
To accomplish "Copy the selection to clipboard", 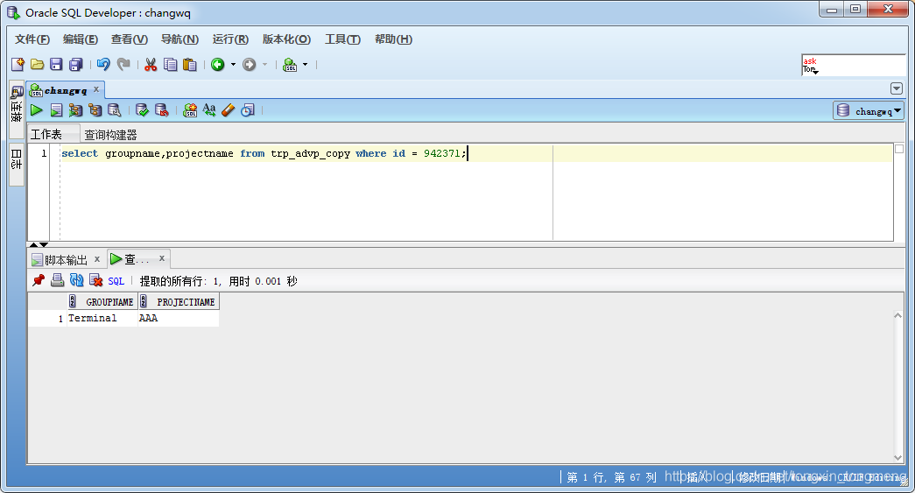I will pos(171,65).
